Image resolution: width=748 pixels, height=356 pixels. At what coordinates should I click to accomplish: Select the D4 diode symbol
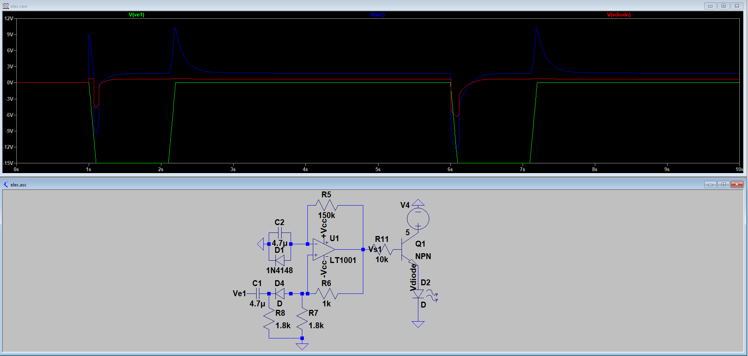pyautogui.click(x=280, y=293)
